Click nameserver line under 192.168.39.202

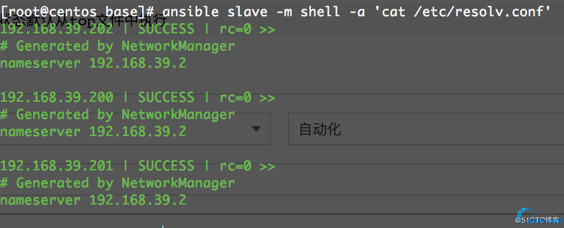(x=93, y=63)
